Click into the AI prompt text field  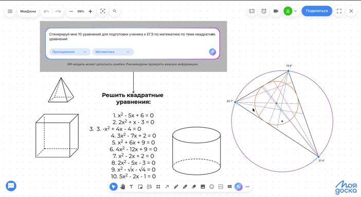132,37
